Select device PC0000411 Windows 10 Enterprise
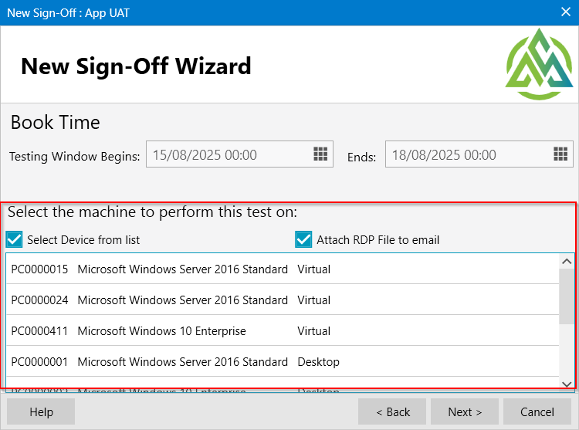 click(283, 330)
